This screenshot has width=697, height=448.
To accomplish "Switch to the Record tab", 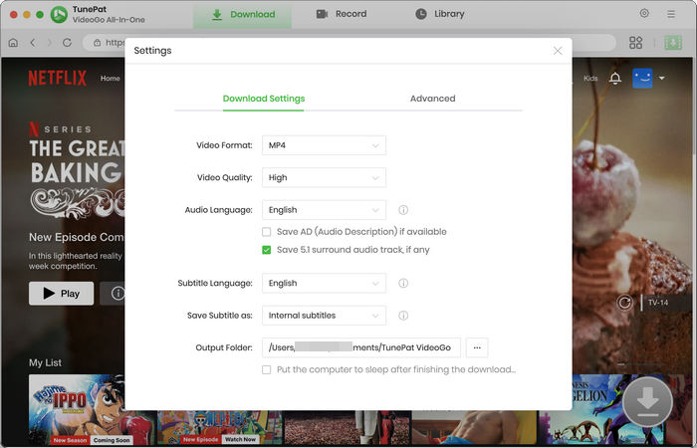I will 342,14.
